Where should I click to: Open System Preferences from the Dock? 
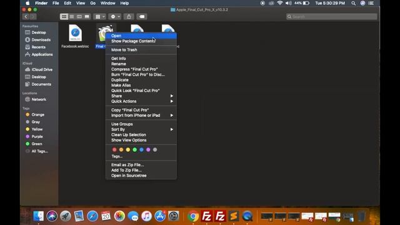click(174, 216)
